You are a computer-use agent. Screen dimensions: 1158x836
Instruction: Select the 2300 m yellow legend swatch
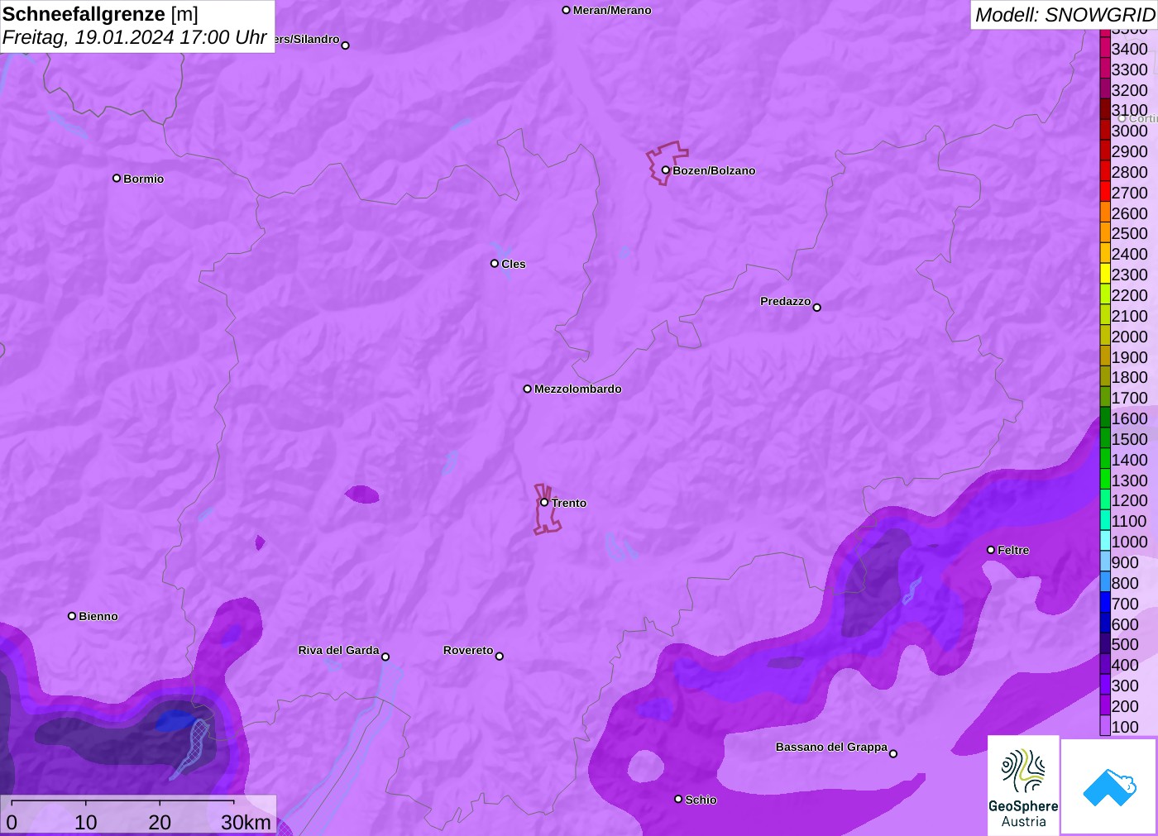tap(1105, 274)
